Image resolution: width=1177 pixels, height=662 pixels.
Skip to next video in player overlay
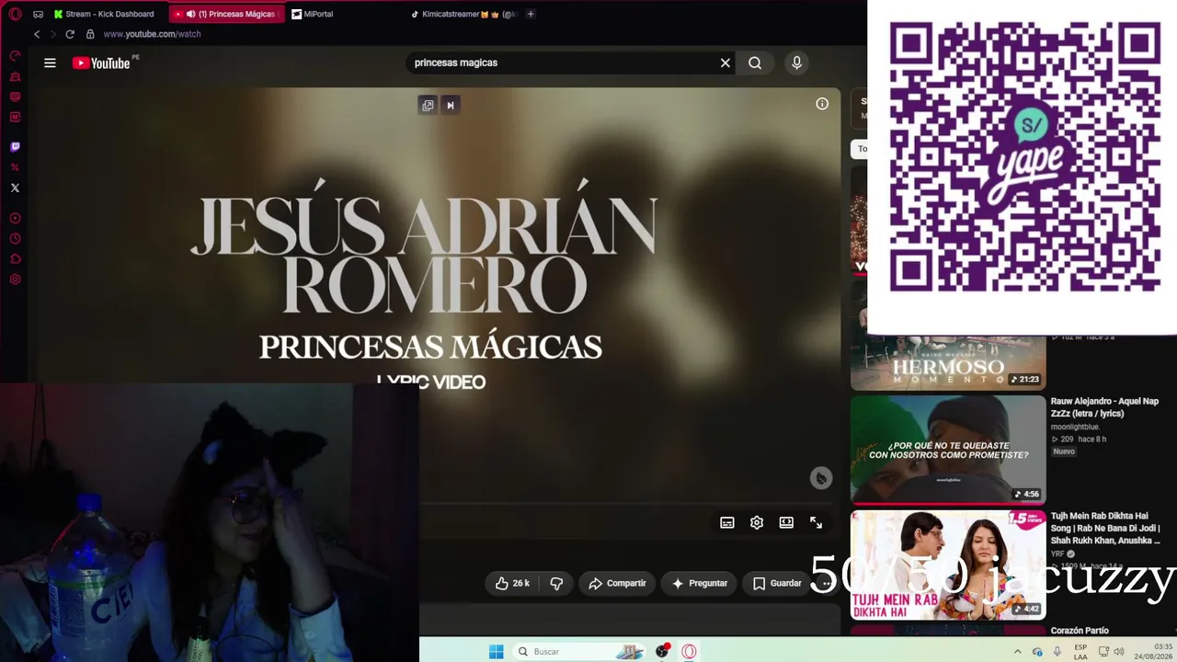[x=451, y=105]
